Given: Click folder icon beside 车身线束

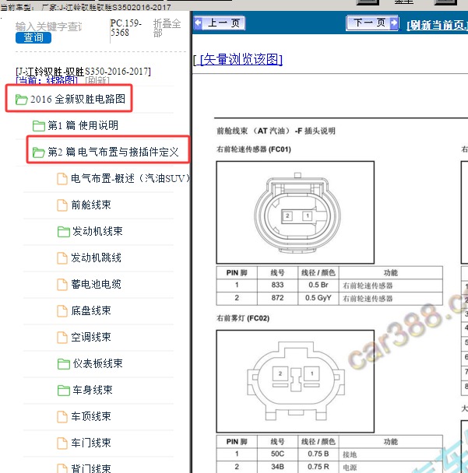Looking at the screenshot, I should click(64, 391).
